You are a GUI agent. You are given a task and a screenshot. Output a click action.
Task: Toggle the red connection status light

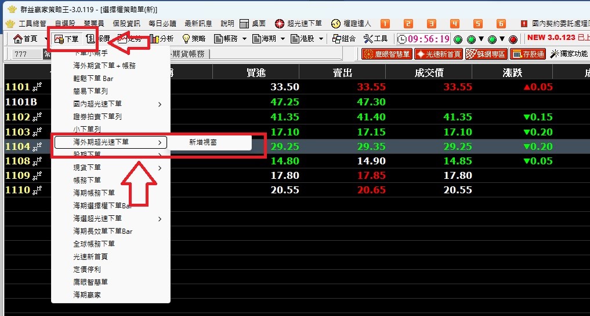[513, 39]
